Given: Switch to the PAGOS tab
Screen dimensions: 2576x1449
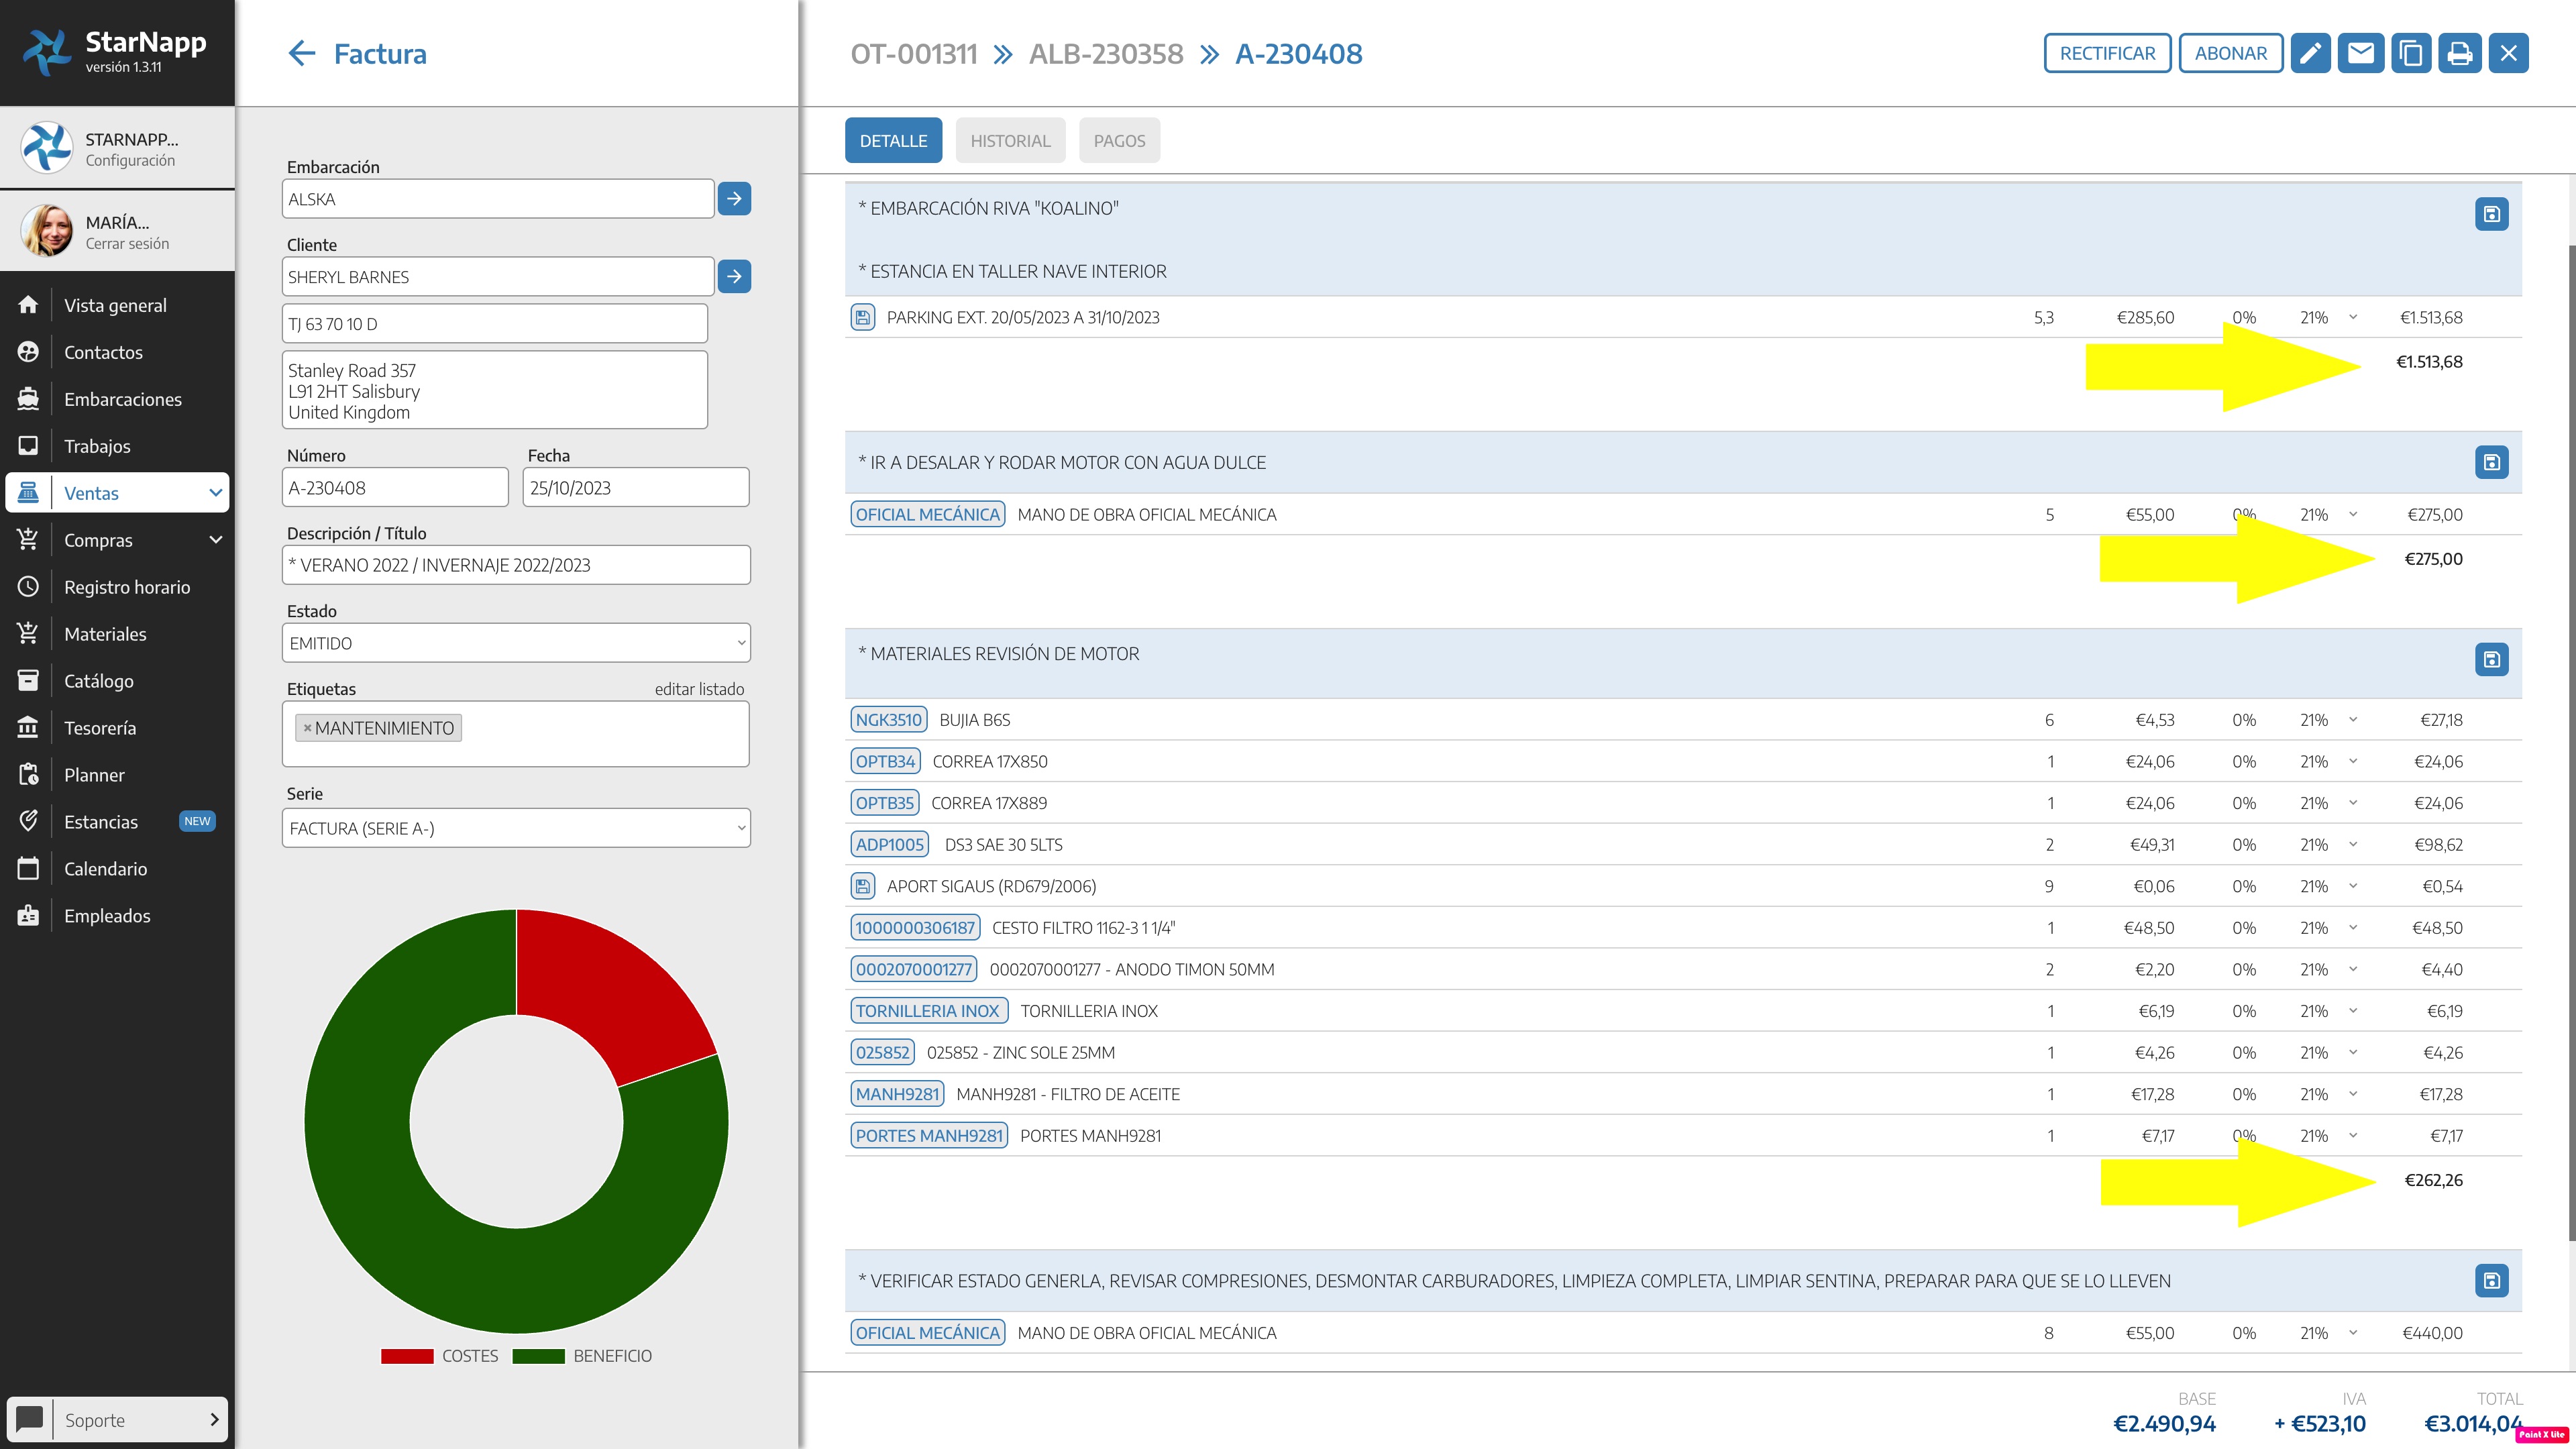Looking at the screenshot, I should [1119, 141].
